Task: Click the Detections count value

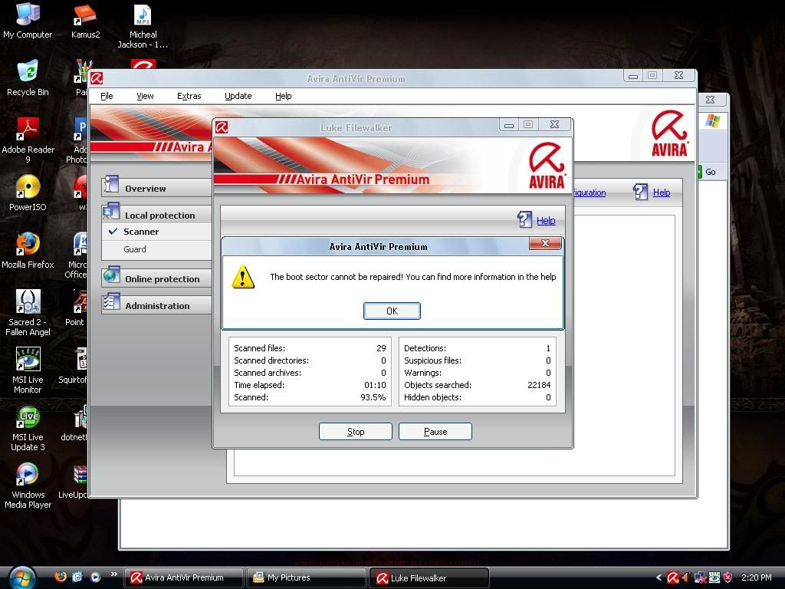Action: point(548,348)
